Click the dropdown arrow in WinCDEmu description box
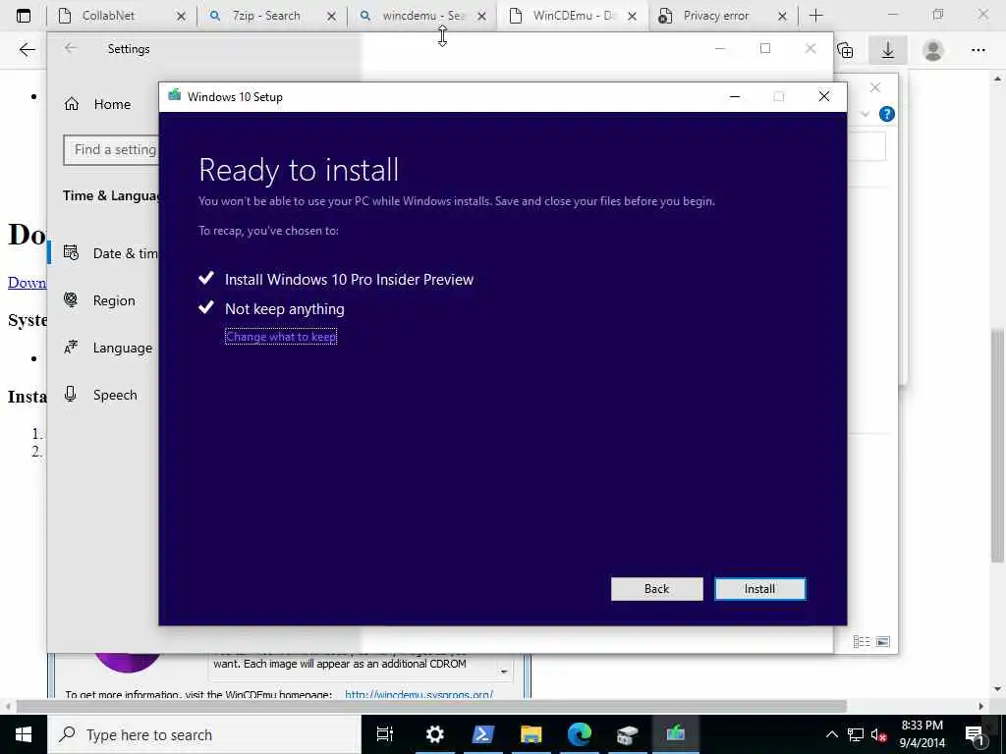1006x754 pixels. pyautogui.click(x=504, y=672)
